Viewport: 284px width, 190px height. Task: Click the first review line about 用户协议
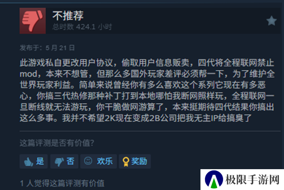point(147,63)
